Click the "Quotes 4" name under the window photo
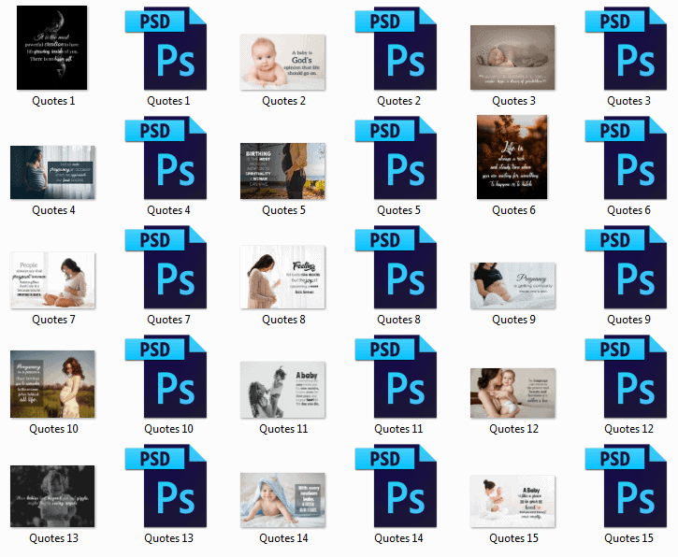The width and height of the screenshot is (678, 557). (53, 210)
